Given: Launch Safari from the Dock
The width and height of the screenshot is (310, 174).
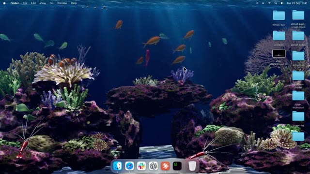Looking at the screenshot, I should coord(129,166).
